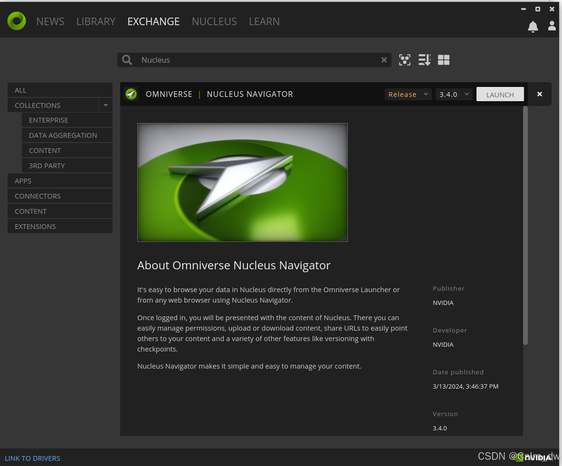562x466 pixels.
Task: Click the focus frame icon beside search
Action: coord(405,60)
